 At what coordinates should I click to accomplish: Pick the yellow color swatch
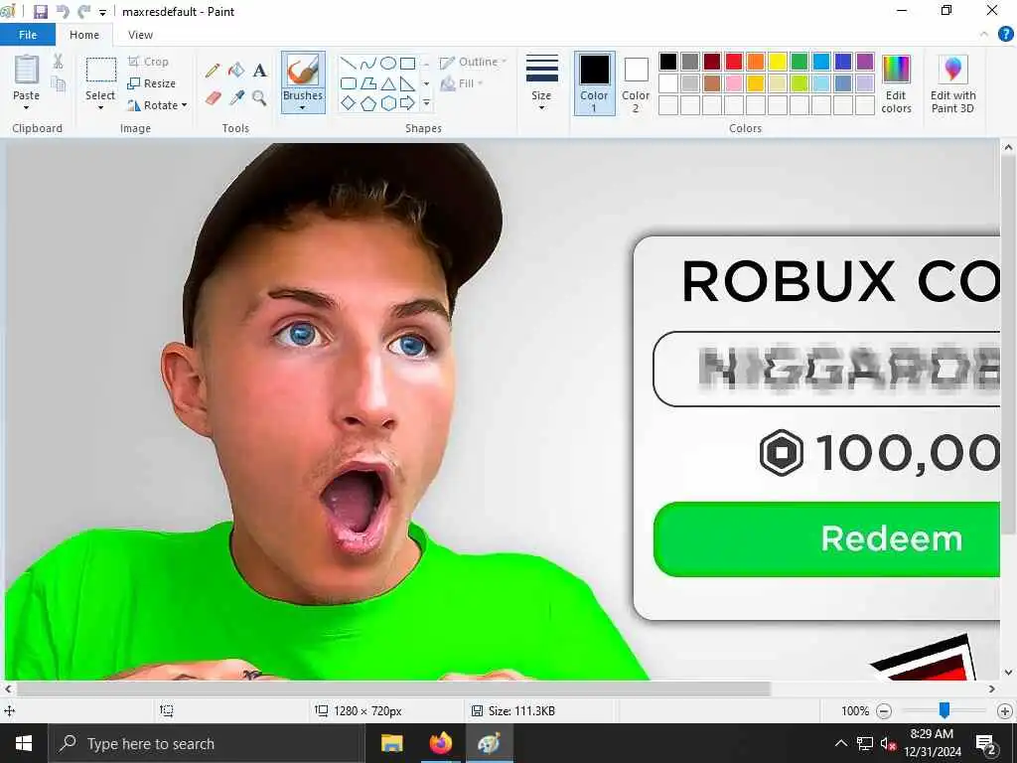(778, 62)
